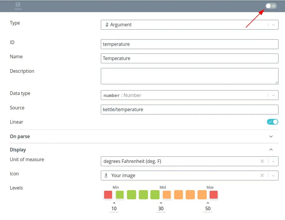Open the Type dropdown arrow

click(x=273, y=25)
